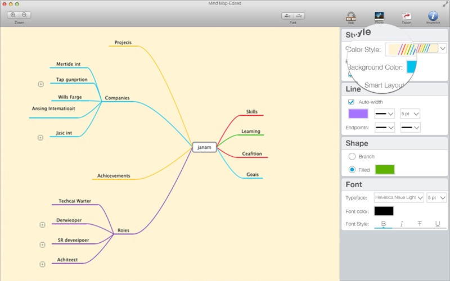Open the Photo tool in toolbar
Image resolution: width=450 pixels, height=281 pixels.
coord(379,16)
